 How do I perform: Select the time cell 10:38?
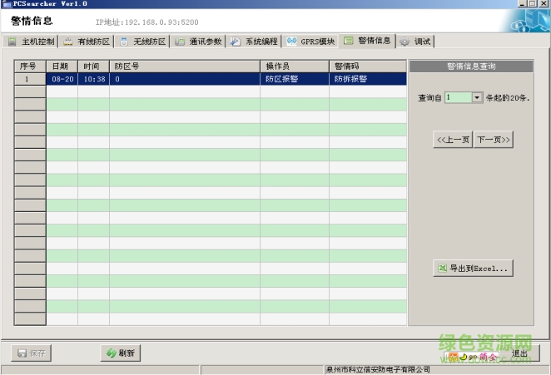pyautogui.click(x=94, y=79)
